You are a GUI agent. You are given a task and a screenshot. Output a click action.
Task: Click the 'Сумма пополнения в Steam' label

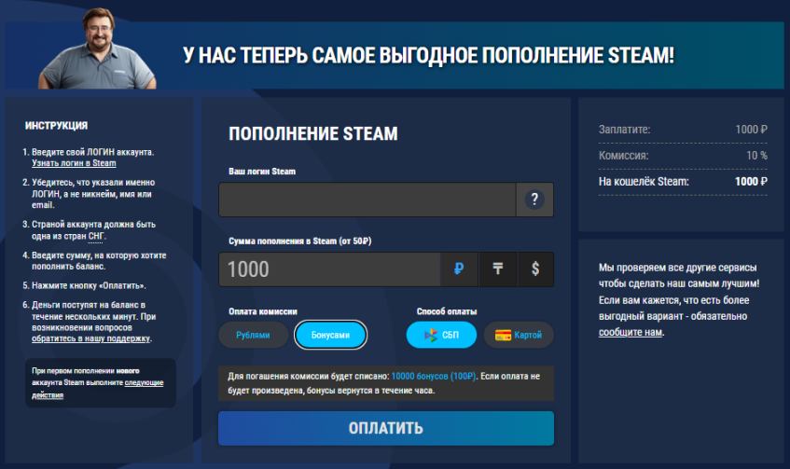coord(299,241)
